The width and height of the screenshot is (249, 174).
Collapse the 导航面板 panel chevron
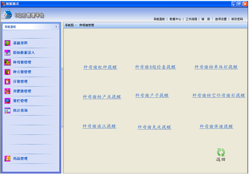[x=56, y=27]
